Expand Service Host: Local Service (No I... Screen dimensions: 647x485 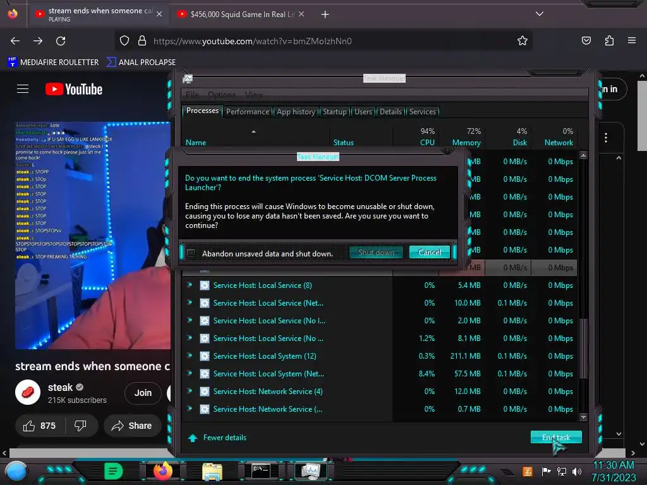click(190, 320)
